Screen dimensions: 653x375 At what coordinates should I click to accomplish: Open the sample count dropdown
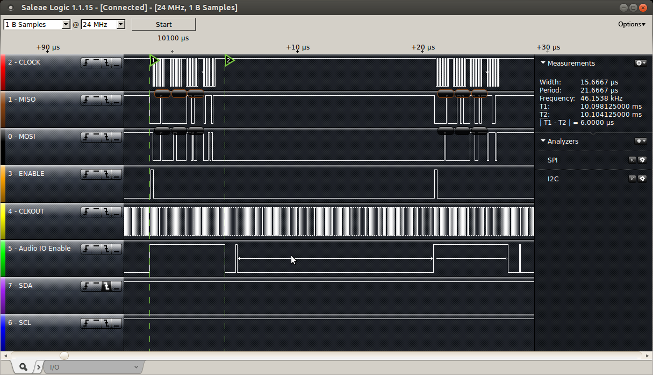[x=66, y=24]
